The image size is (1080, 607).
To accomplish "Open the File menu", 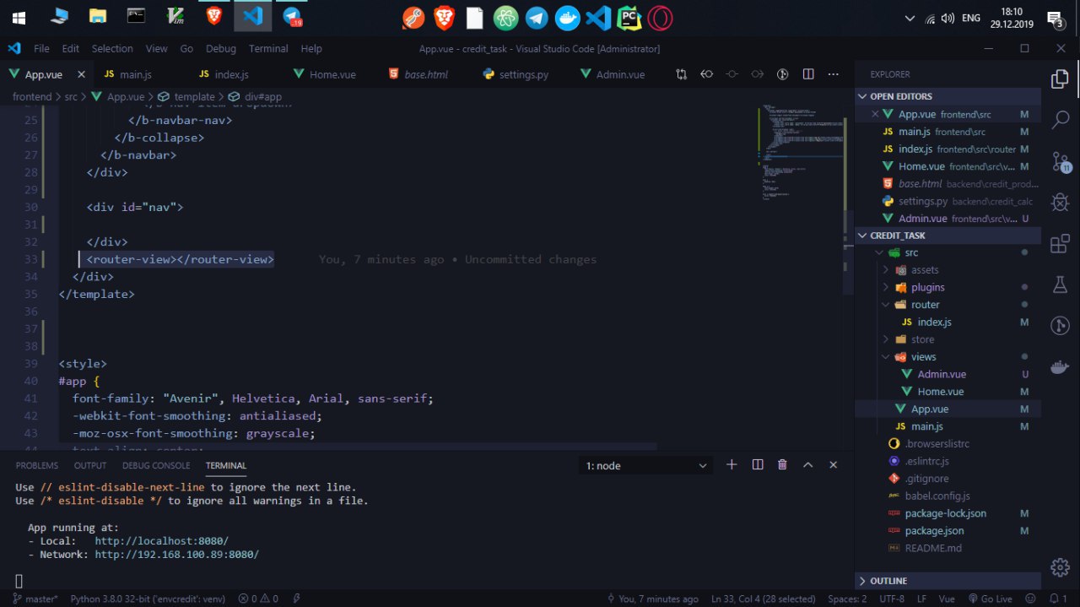I will 41,49.
